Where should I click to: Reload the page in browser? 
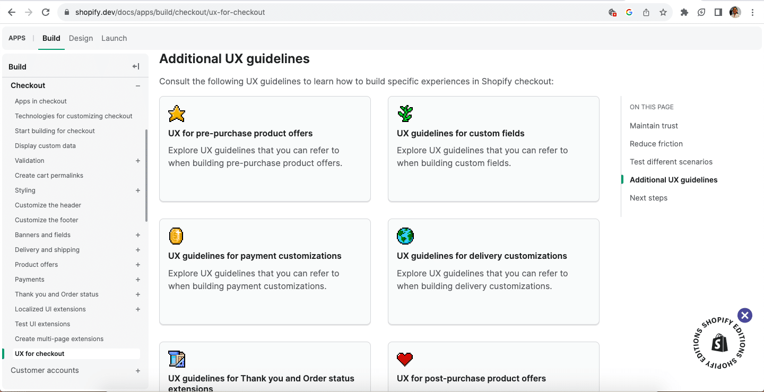46,12
